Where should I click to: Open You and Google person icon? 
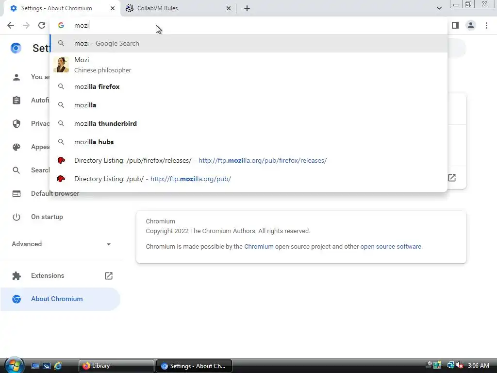(17, 77)
